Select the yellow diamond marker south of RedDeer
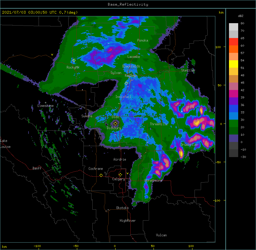This screenshot has height=250, width=256. [126, 83]
